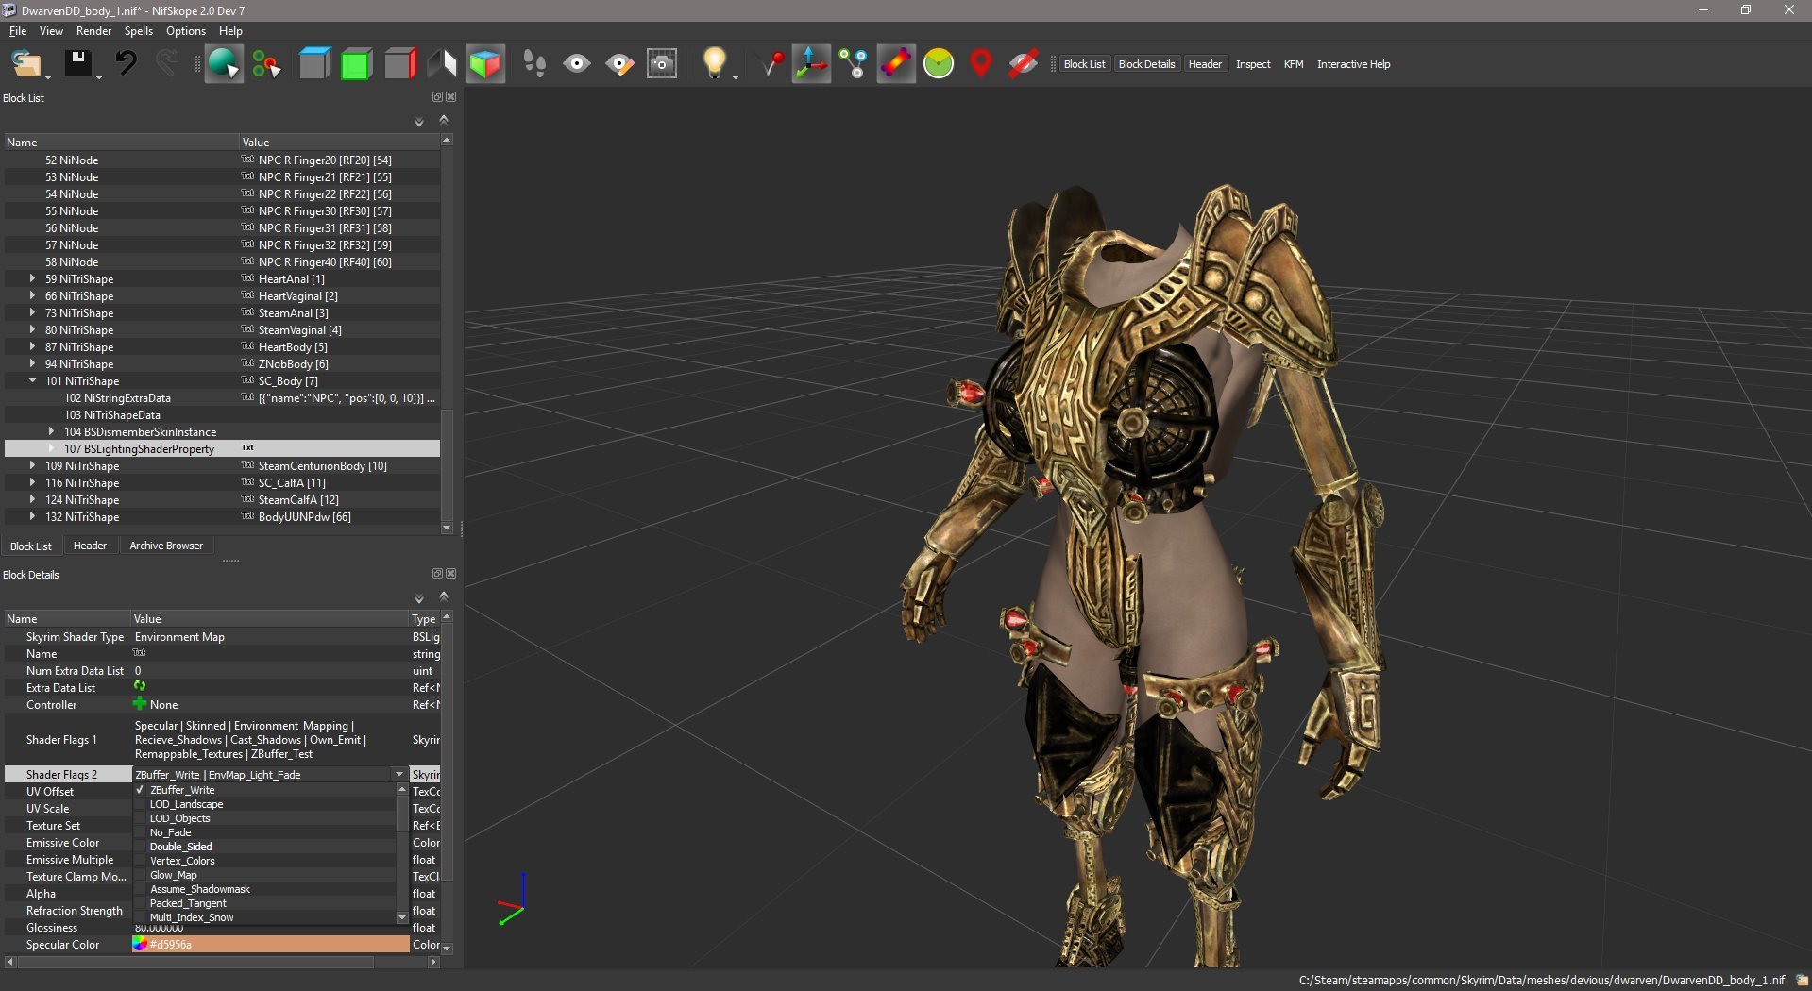Expand the 59 NiTriShape HeartAnal node
This screenshot has height=991, width=1812.
(x=32, y=278)
